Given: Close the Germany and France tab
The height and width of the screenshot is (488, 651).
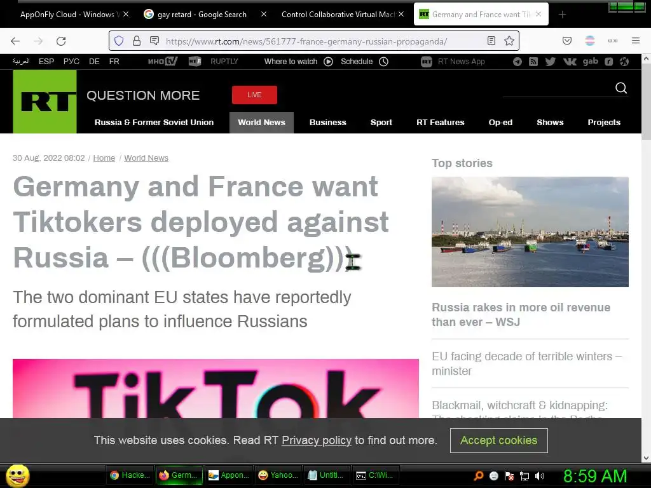Looking at the screenshot, I should pyautogui.click(x=538, y=14).
